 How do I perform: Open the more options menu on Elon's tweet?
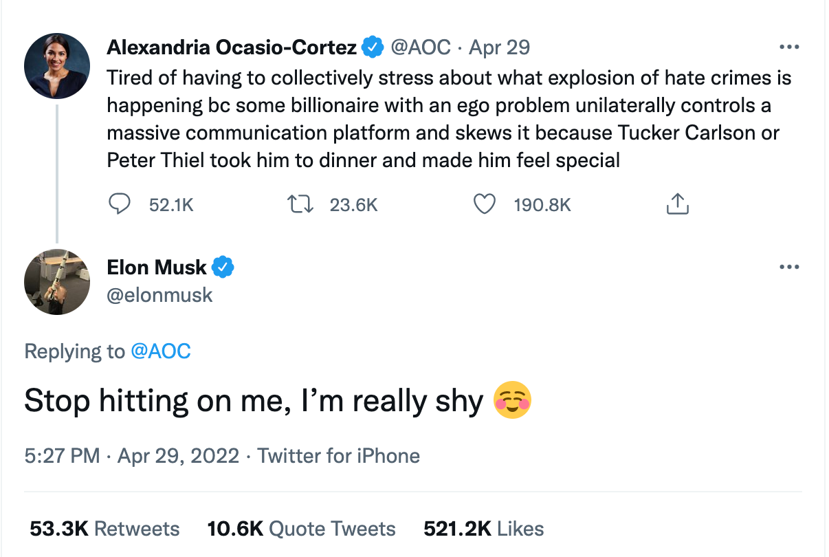[788, 267]
